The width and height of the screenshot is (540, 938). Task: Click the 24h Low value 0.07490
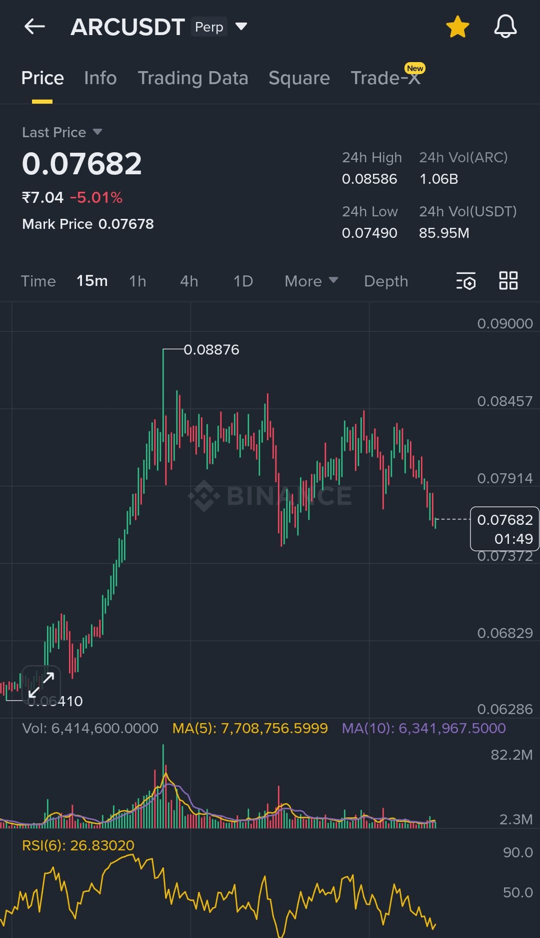(x=369, y=233)
